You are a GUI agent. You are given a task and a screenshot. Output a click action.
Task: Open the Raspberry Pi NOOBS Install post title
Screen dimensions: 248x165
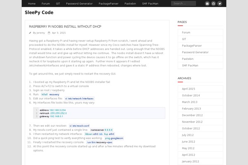click(x=65, y=26)
